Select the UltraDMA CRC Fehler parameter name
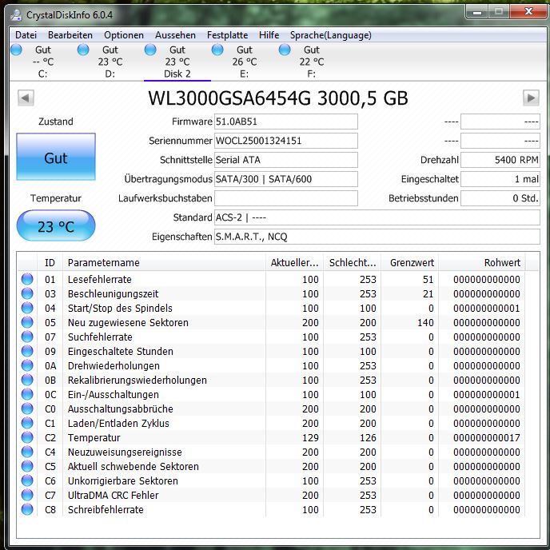The height and width of the screenshot is (550, 550). [x=113, y=496]
